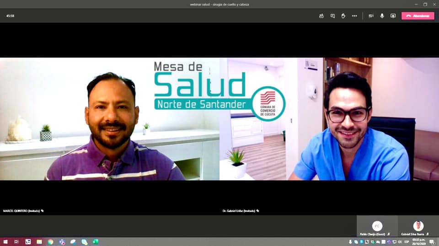
Task: Leave the call with Abandonar button
Action: click(x=418, y=16)
